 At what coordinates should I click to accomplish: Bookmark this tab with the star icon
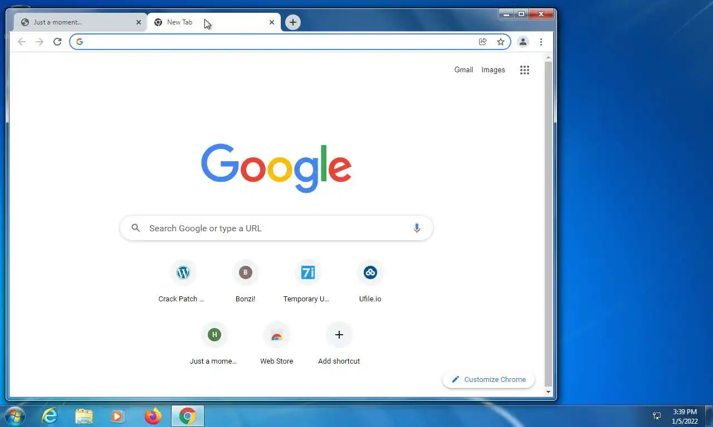coord(501,42)
